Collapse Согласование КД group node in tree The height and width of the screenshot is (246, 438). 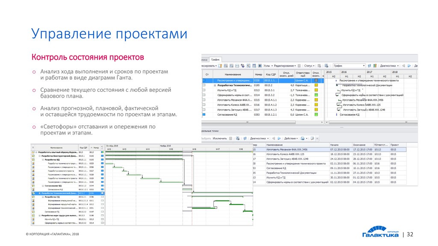pyautogui.click(x=43, y=186)
